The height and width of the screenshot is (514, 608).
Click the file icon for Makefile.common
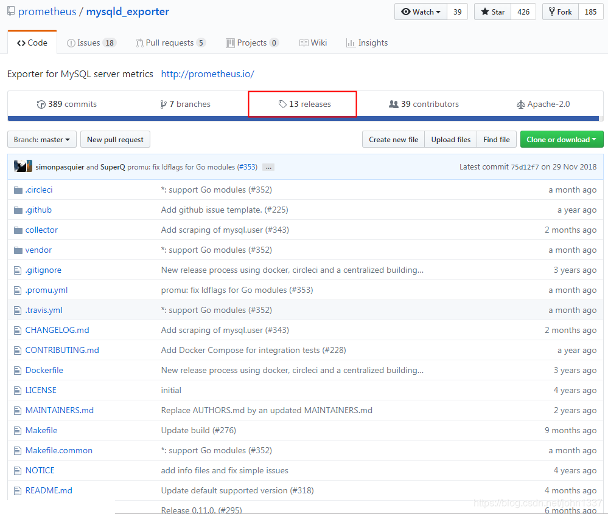click(18, 451)
